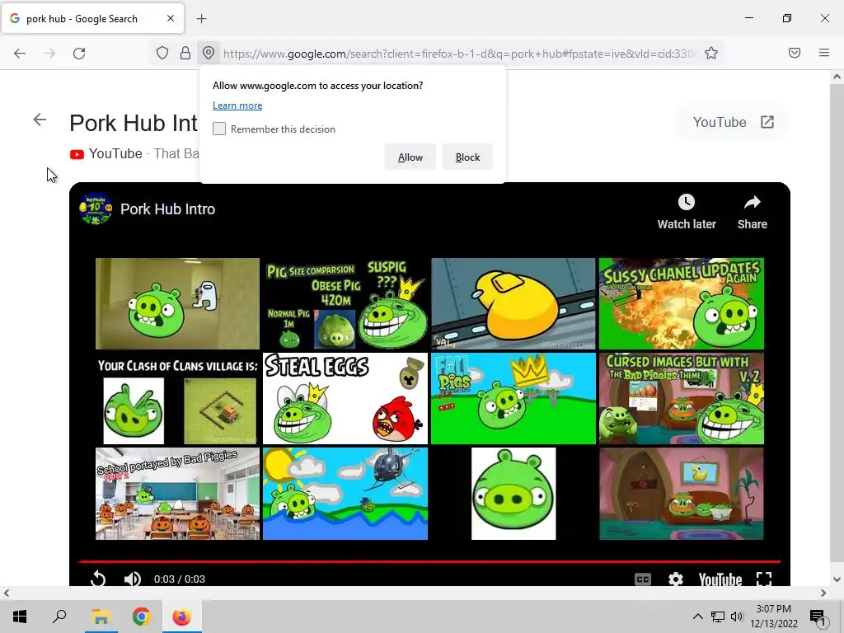Close the pork hub Google Search tab
844x633 pixels.
(171, 18)
